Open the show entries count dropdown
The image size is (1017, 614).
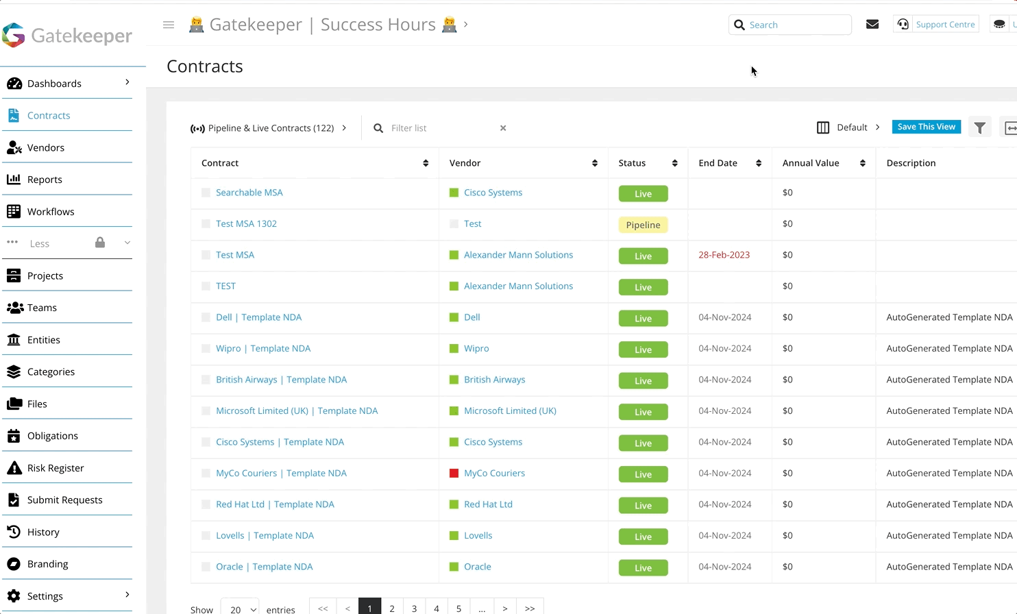240,609
